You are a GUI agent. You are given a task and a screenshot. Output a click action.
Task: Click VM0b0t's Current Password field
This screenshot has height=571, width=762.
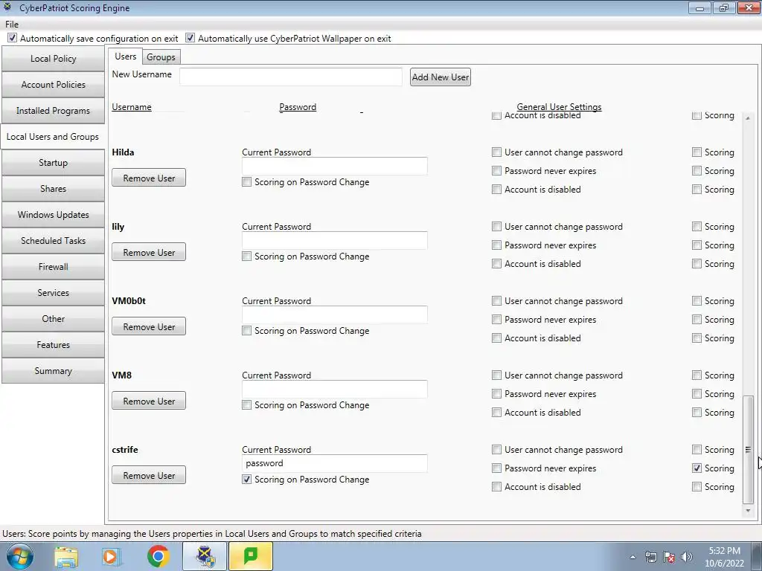335,314
